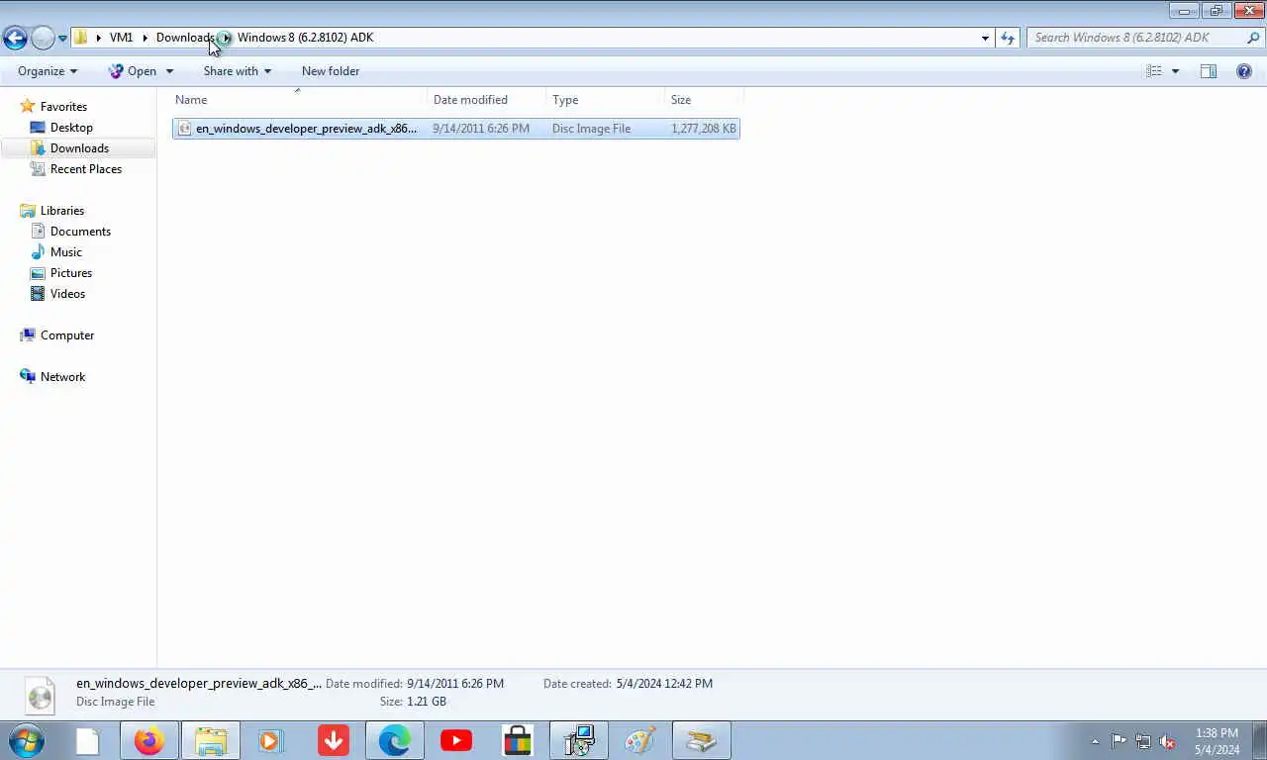Viewport: 1267px width, 760px height.
Task: Click the Open toolbar button
Action: pyautogui.click(x=133, y=71)
